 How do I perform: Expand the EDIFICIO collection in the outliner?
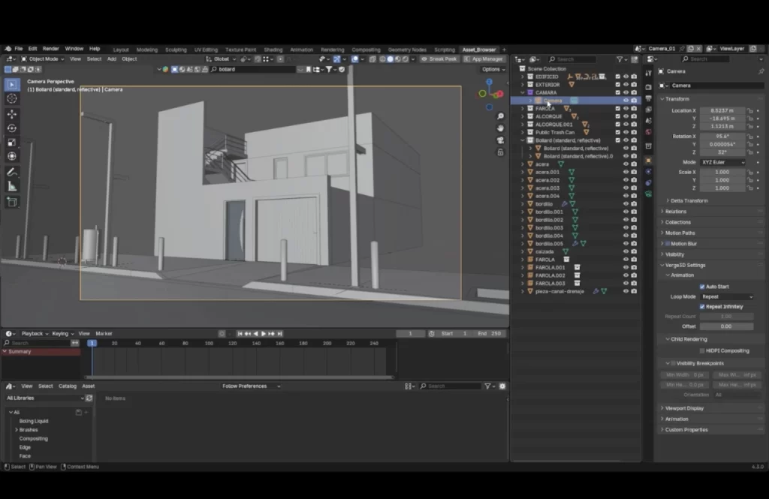point(523,77)
